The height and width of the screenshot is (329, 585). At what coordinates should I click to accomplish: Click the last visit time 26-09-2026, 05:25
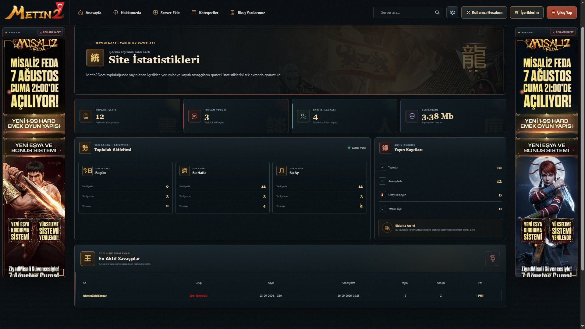coord(349,296)
